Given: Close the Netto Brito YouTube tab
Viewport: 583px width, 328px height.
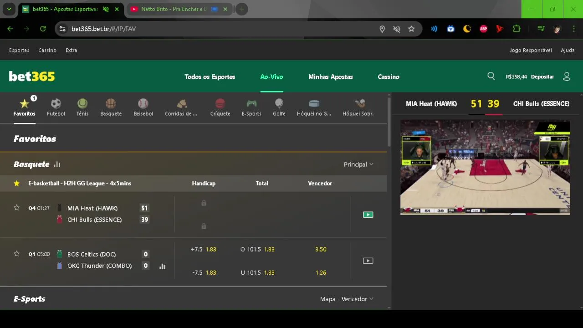Looking at the screenshot, I should tap(225, 9).
